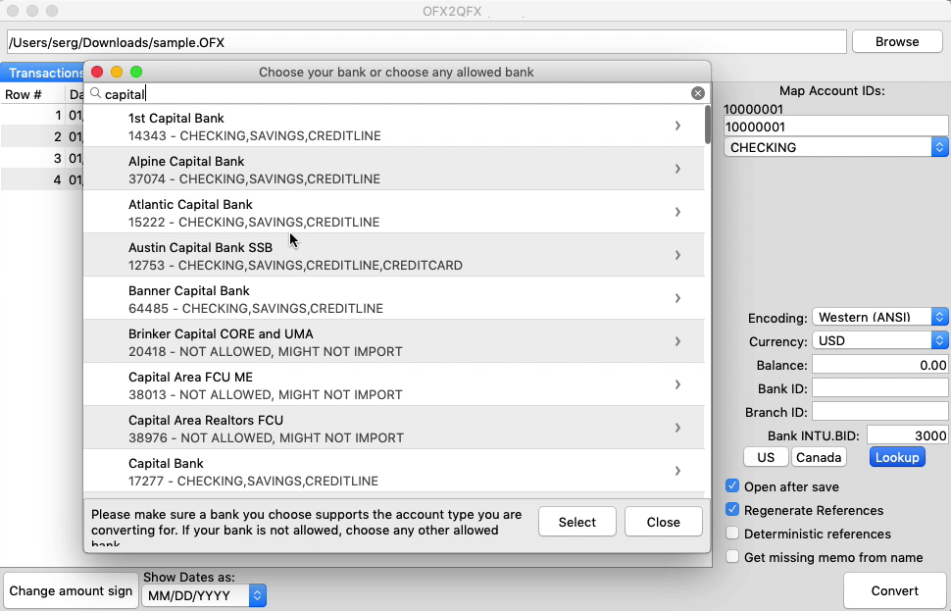
Task: Pick Capital Area Realtors FCU entry
Action: tap(393, 428)
